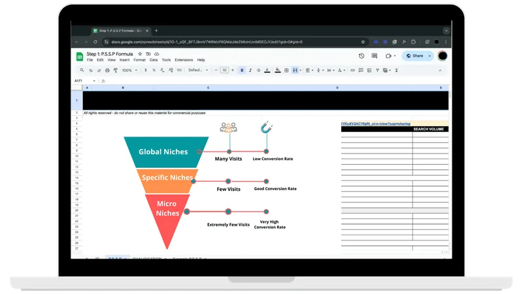Open the functions sigma icon
Image resolution: width=523 pixels, height=294 pixels.
(x=397, y=71)
